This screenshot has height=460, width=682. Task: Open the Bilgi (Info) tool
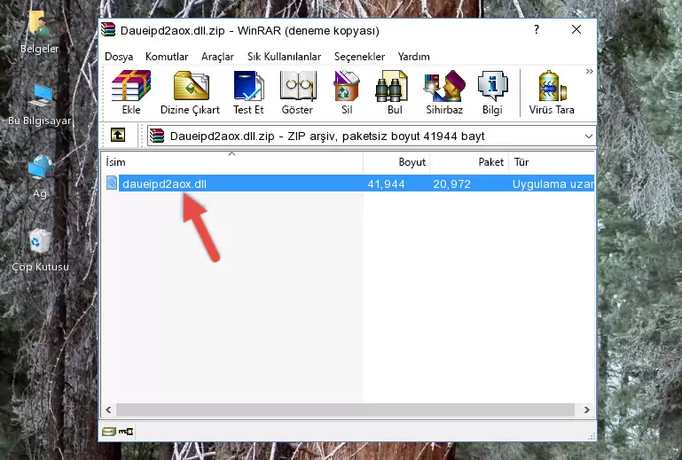[x=492, y=92]
